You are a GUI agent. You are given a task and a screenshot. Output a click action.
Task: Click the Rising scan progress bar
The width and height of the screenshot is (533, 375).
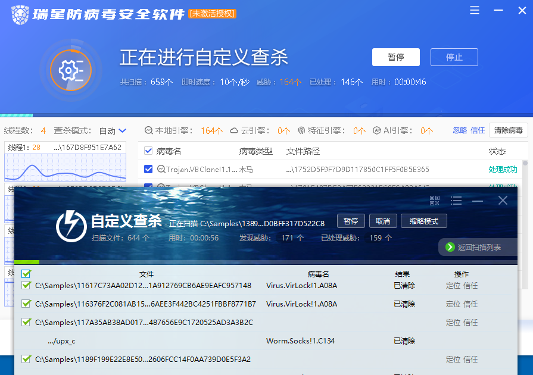pyautogui.click(x=267, y=115)
